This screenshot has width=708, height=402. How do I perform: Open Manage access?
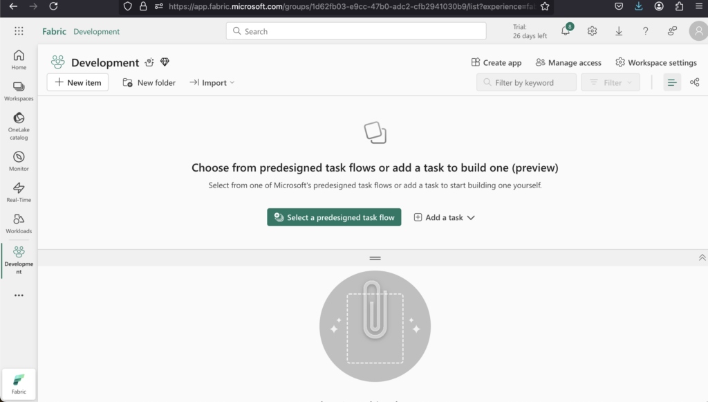coord(568,62)
